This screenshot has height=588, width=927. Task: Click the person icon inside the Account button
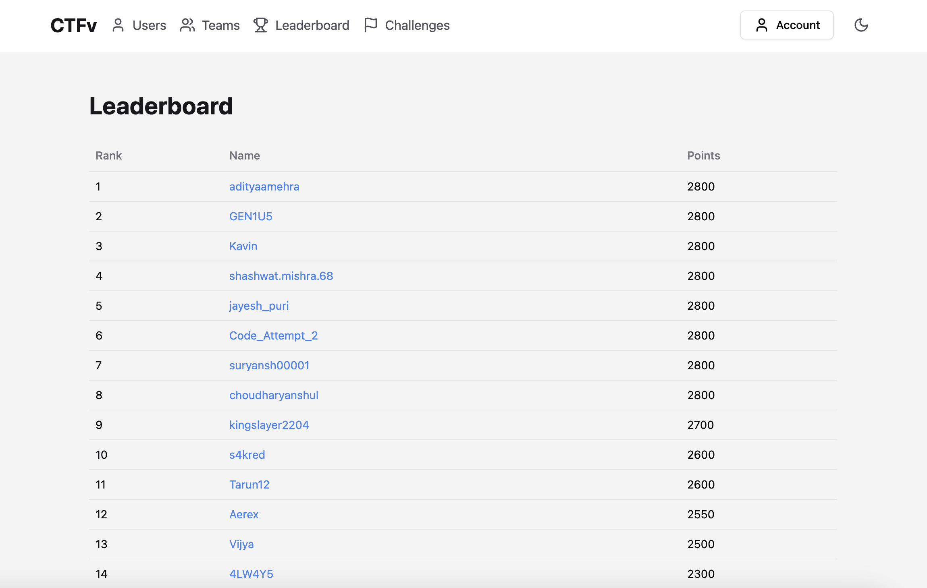[762, 25]
